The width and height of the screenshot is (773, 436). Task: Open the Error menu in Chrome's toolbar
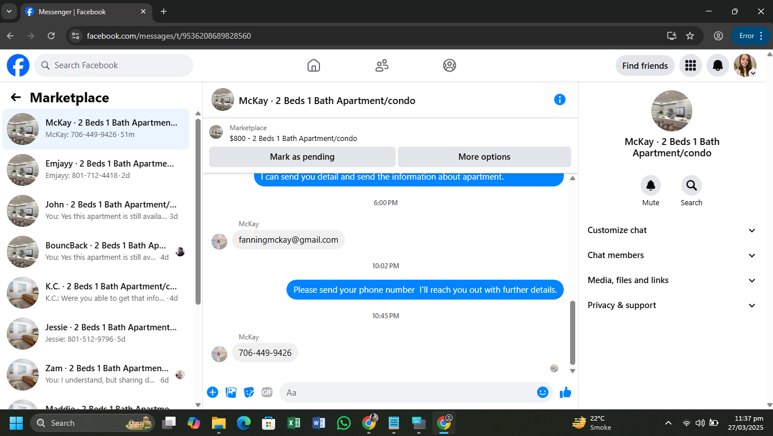(x=751, y=36)
